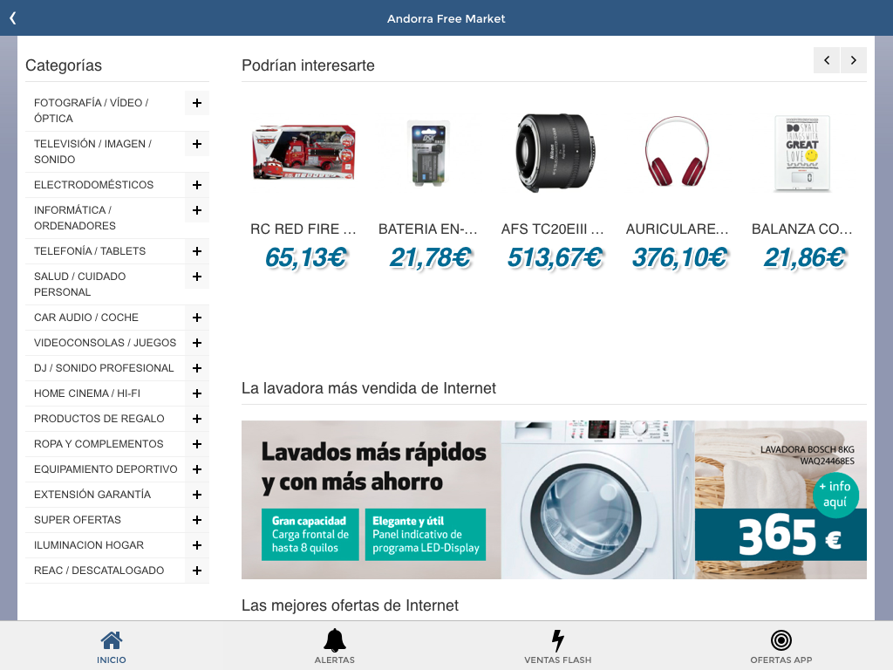Expand Home Cinema / Hi-Fi plus
893x670 pixels.
(x=197, y=393)
